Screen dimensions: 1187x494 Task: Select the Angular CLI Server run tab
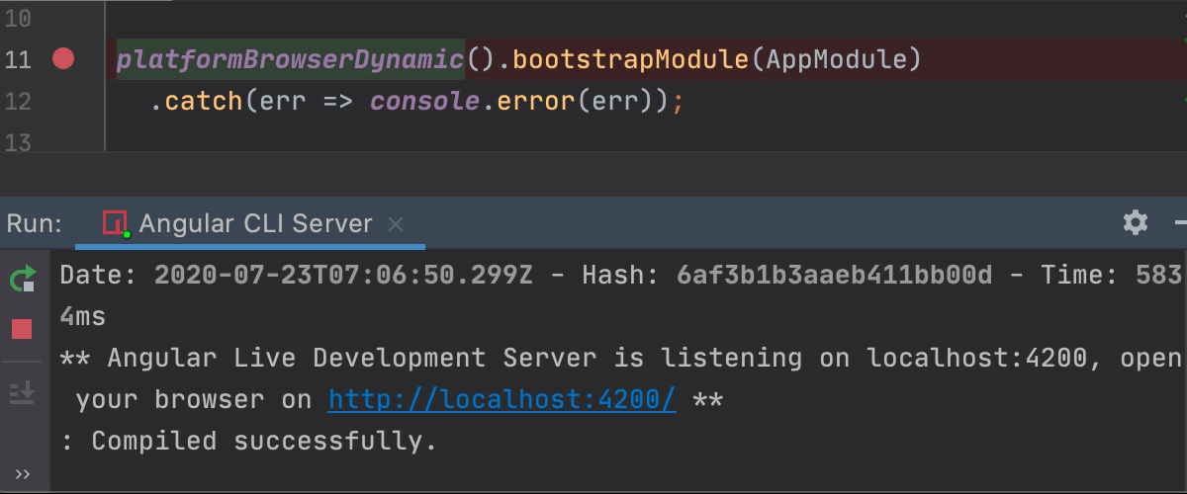(x=255, y=224)
